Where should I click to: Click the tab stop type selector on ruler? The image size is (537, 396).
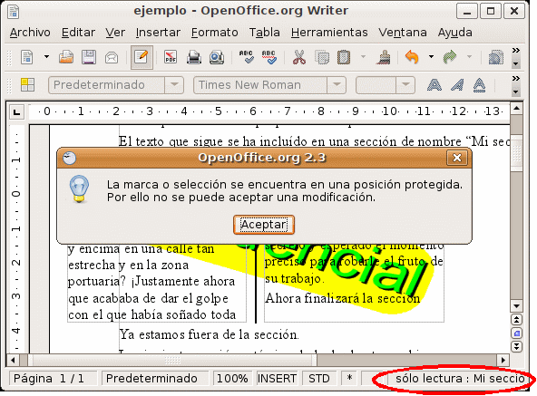(16, 112)
